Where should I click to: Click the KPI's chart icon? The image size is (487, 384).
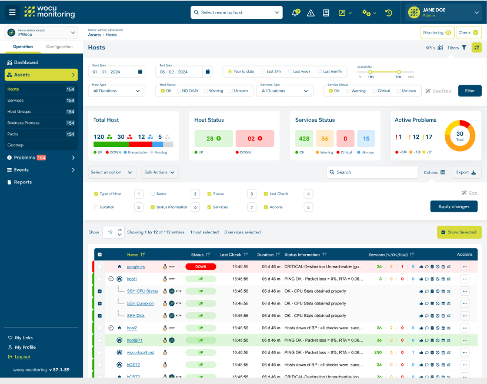coord(440,48)
